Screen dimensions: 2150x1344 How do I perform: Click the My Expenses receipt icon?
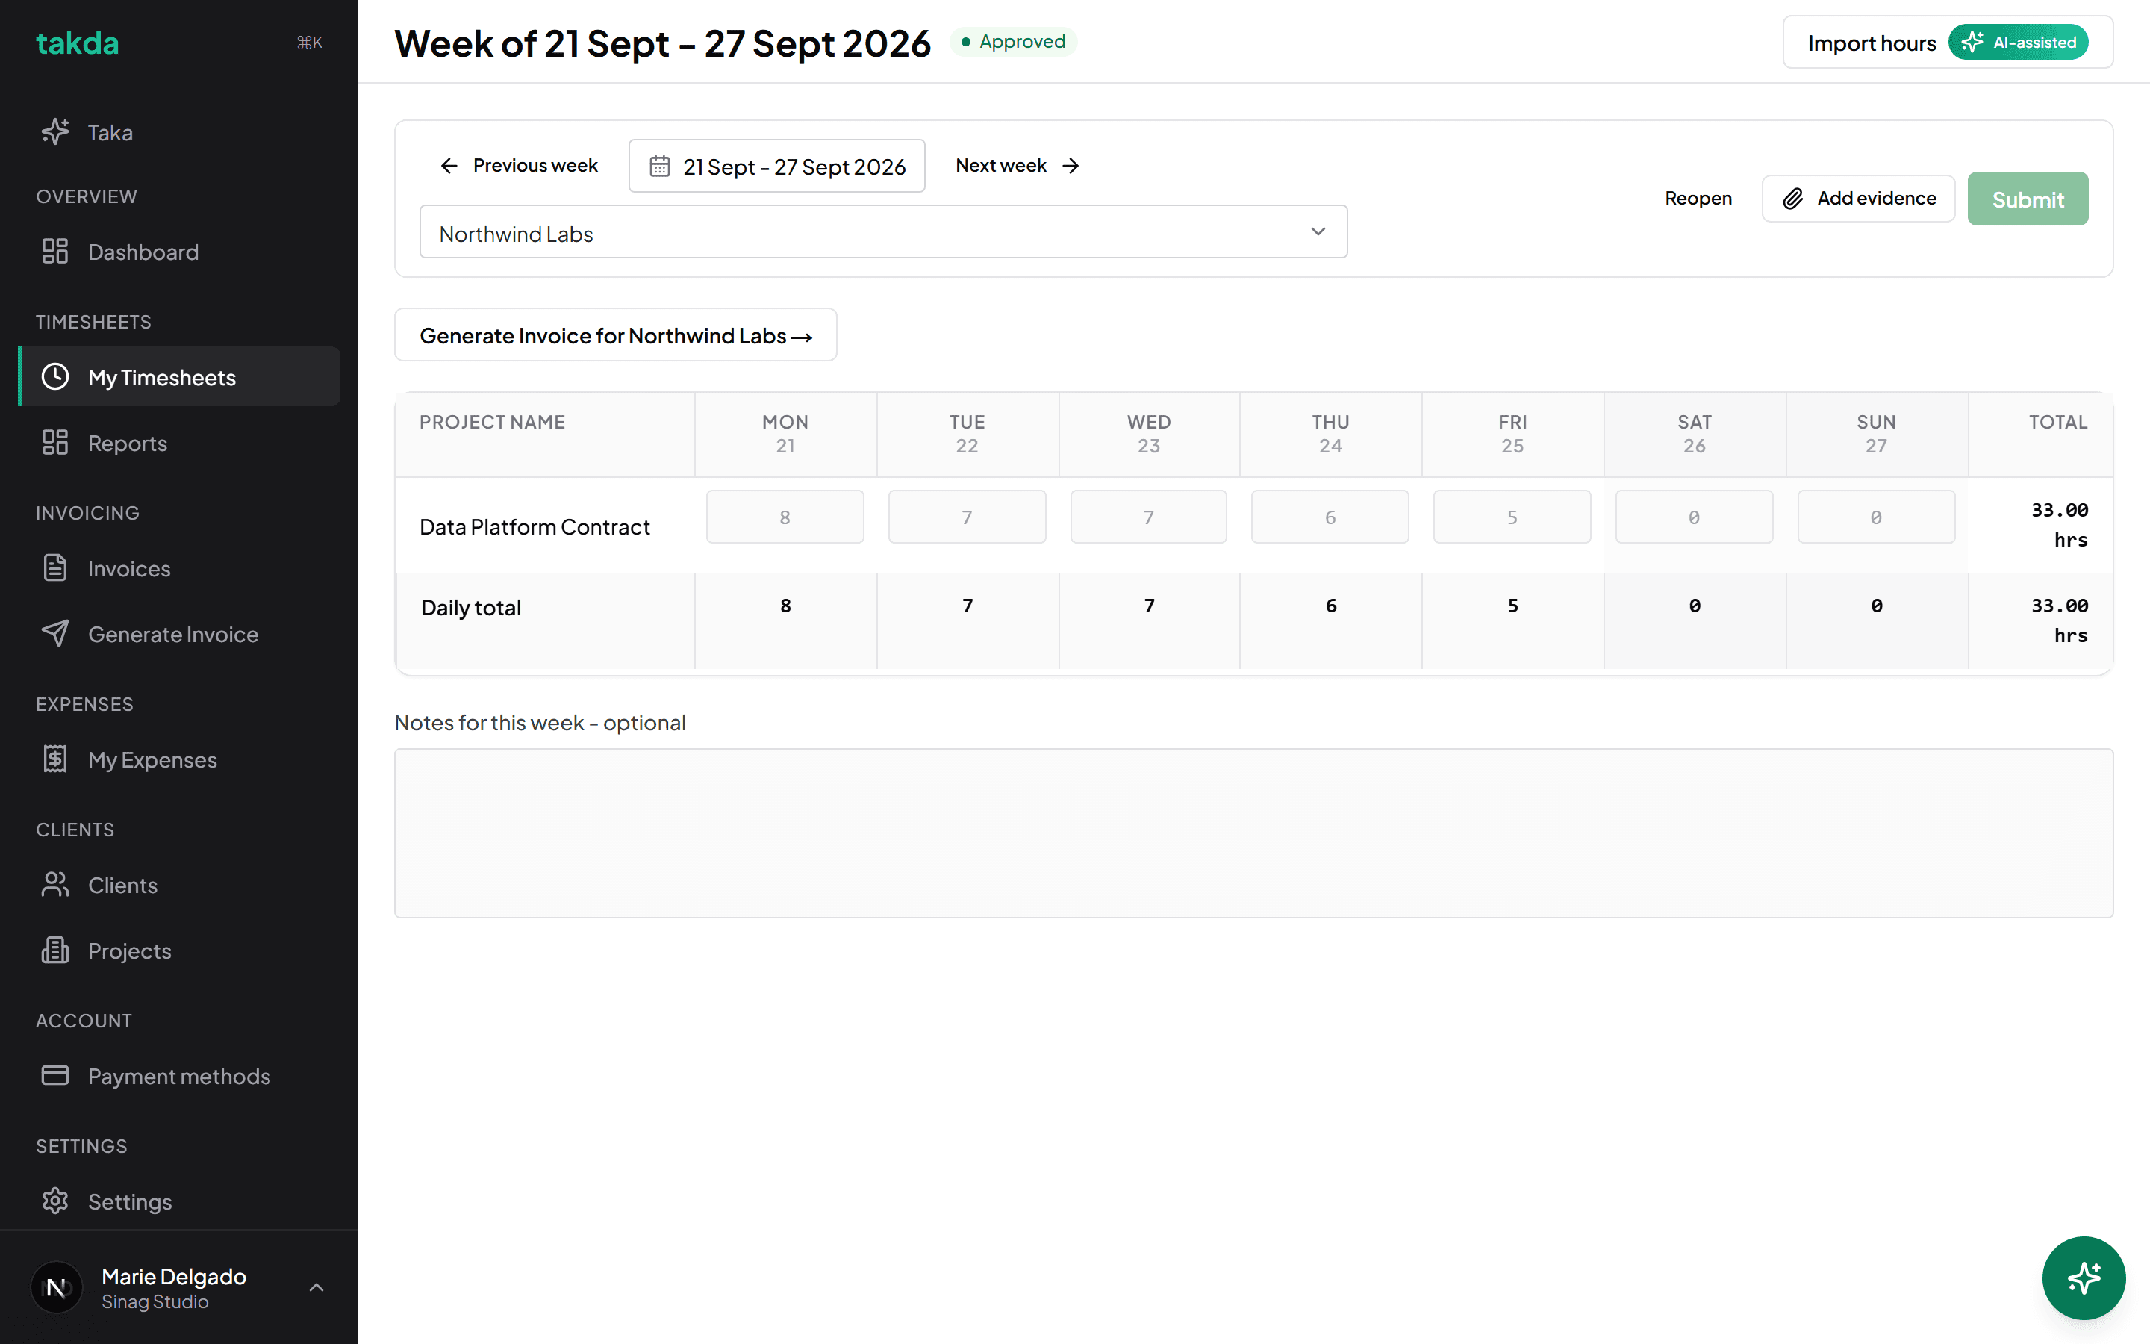pos(55,759)
